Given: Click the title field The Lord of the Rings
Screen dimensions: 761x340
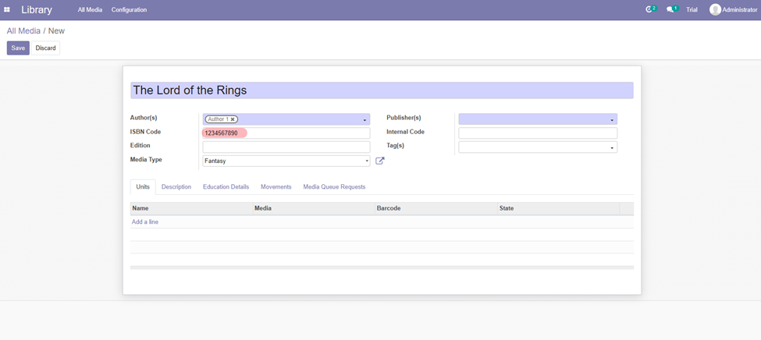Looking at the screenshot, I should [x=382, y=90].
